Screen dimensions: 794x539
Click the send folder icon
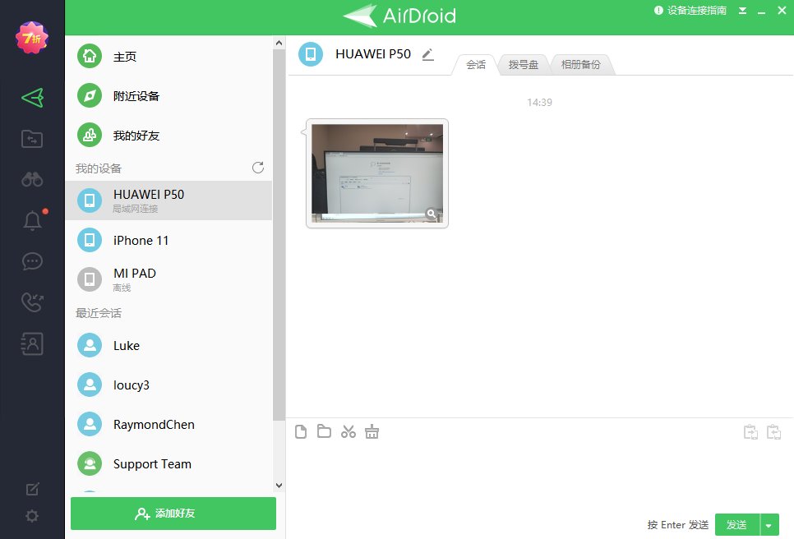[324, 431]
